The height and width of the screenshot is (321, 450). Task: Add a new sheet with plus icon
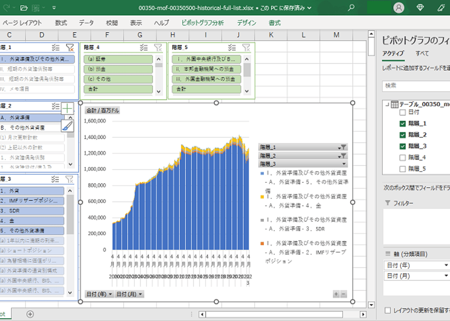(30, 314)
